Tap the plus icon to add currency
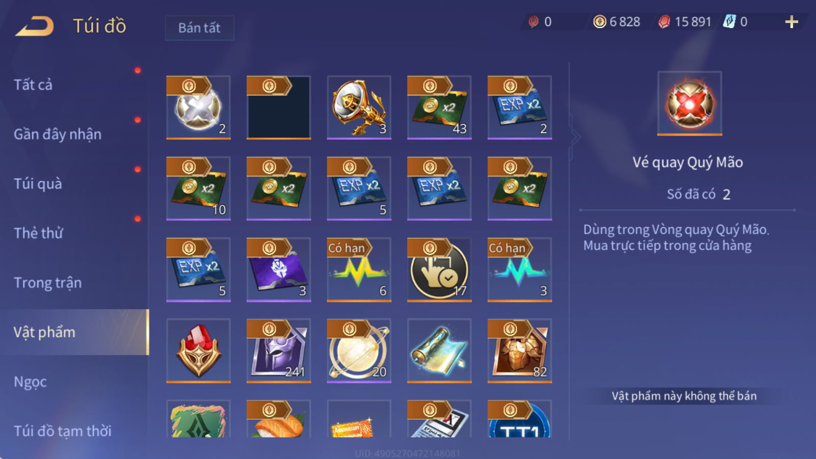 [x=792, y=22]
